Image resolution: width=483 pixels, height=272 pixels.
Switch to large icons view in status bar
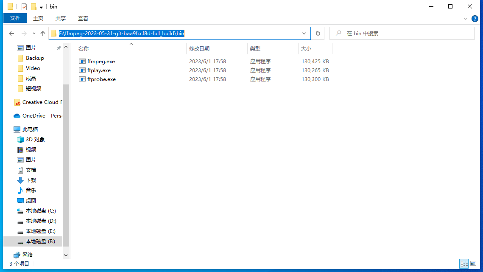coord(473,264)
